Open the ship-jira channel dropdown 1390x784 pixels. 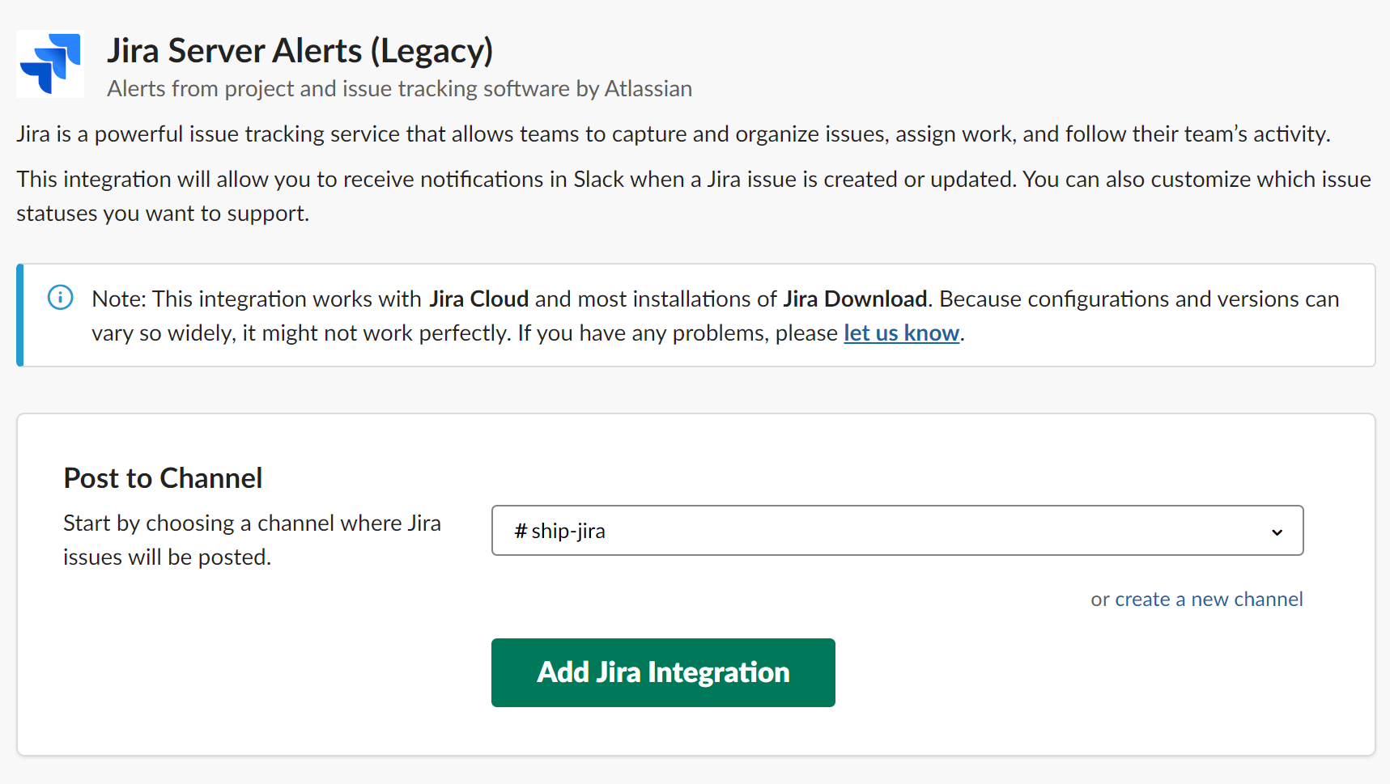pyautogui.click(x=896, y=531)
